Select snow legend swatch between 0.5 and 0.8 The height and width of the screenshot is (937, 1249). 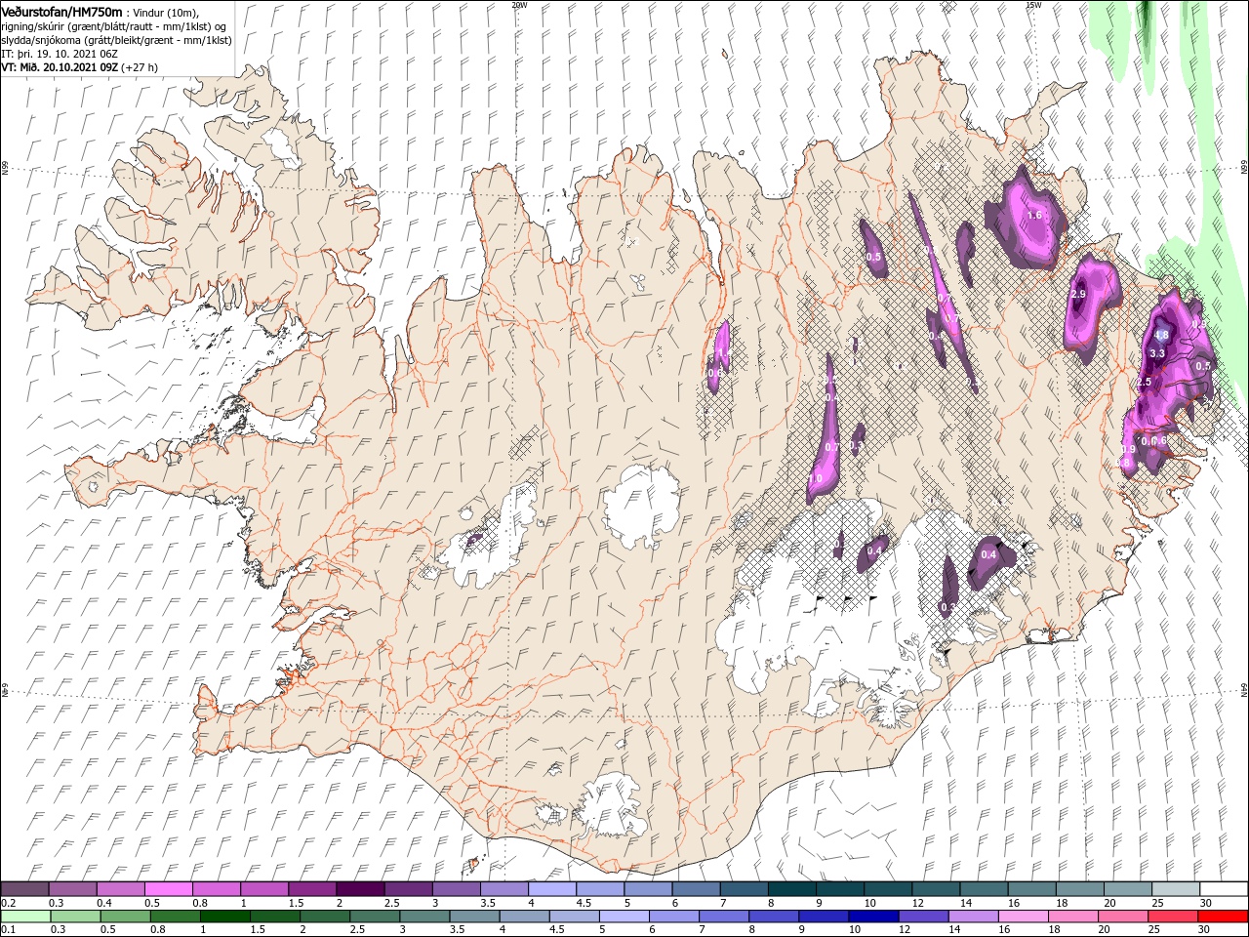[170, 889]
